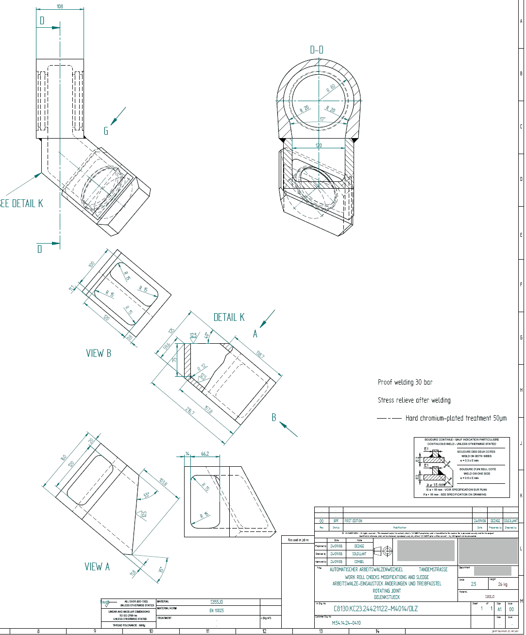Select the D-D section view title

pos(317,50)
